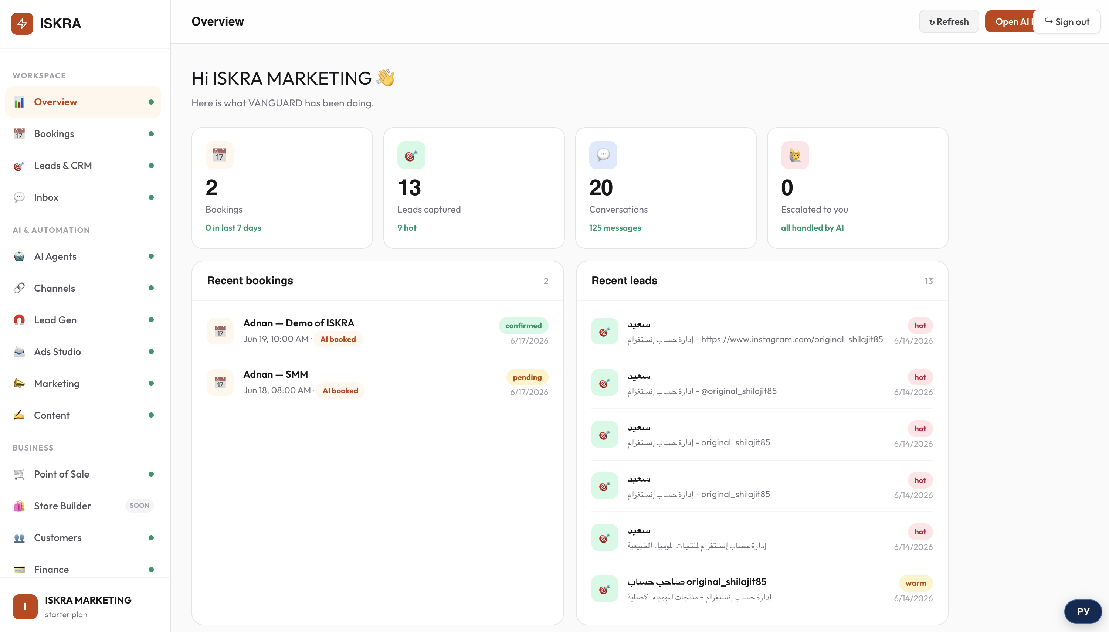The height and width of the screenshot is (632, 1109).
Task: Select Content in the sidebar
Action: (83, 415)
